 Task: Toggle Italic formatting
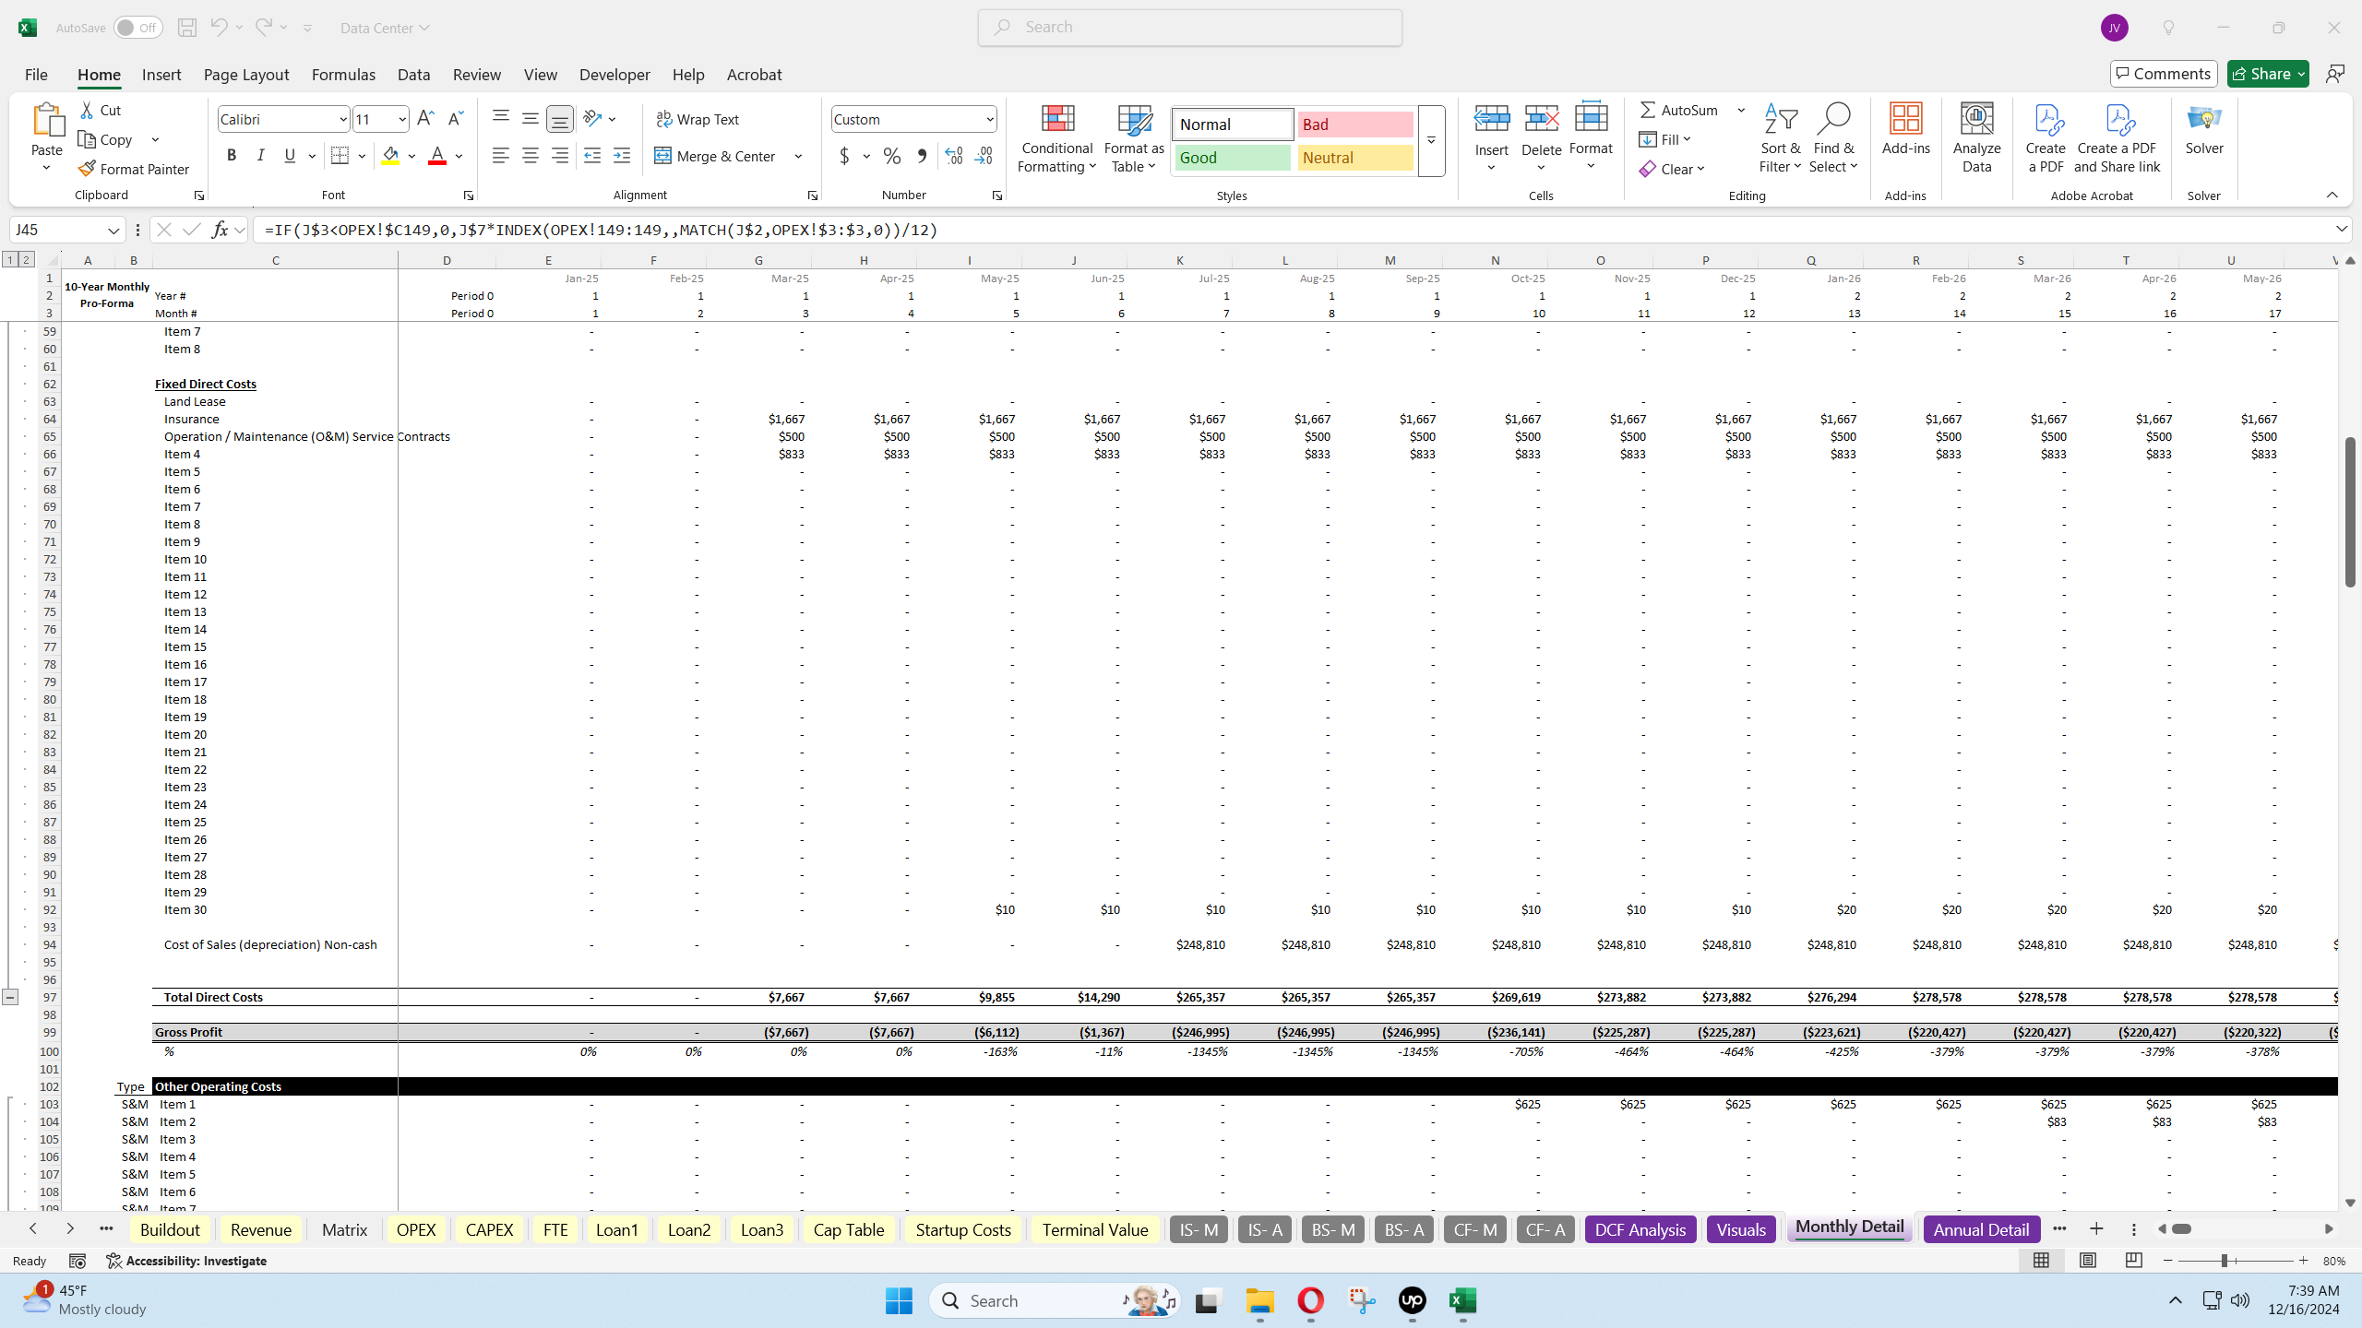click(261, 156)
